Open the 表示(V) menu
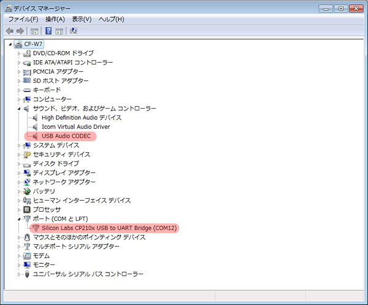The height and width of the screenshot is (305, 368). pyautogui.click(x=82, y=19)
